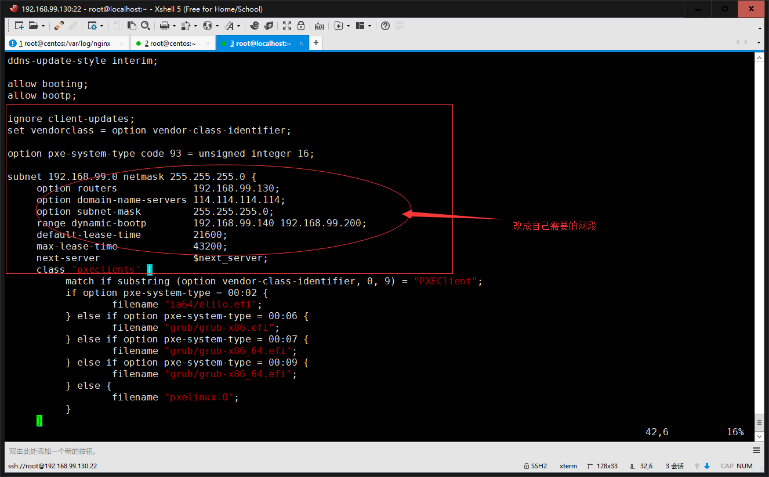Click the '$next_server;' value in terminal
The height and width of the screenshot is (477, 769).
(x=231, y=258)
